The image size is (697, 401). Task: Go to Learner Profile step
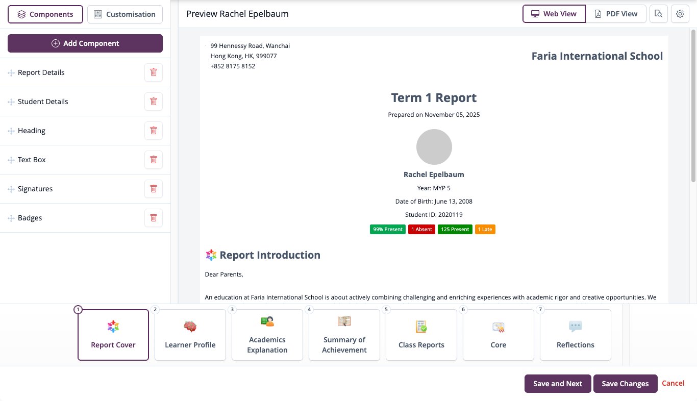coord(190,335)
